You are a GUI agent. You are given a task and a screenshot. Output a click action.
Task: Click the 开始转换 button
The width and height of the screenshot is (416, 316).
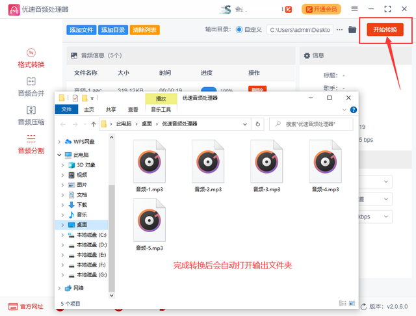pos(385,30)
